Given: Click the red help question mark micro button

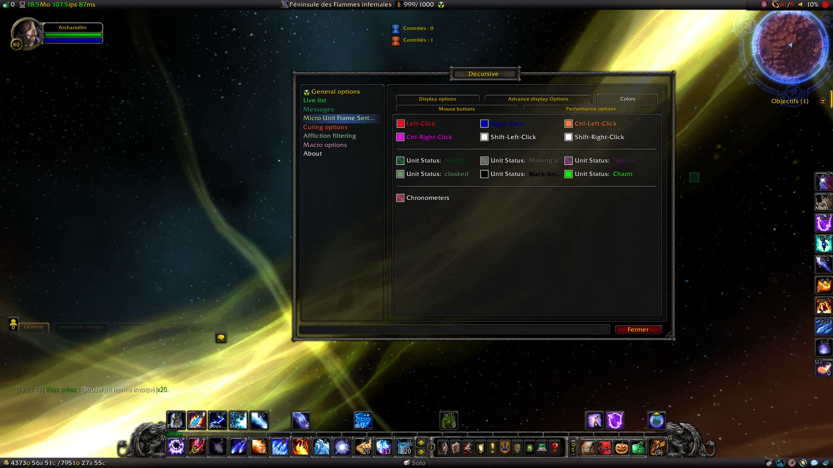Looking at the screenshot, I should click(554, 447).
